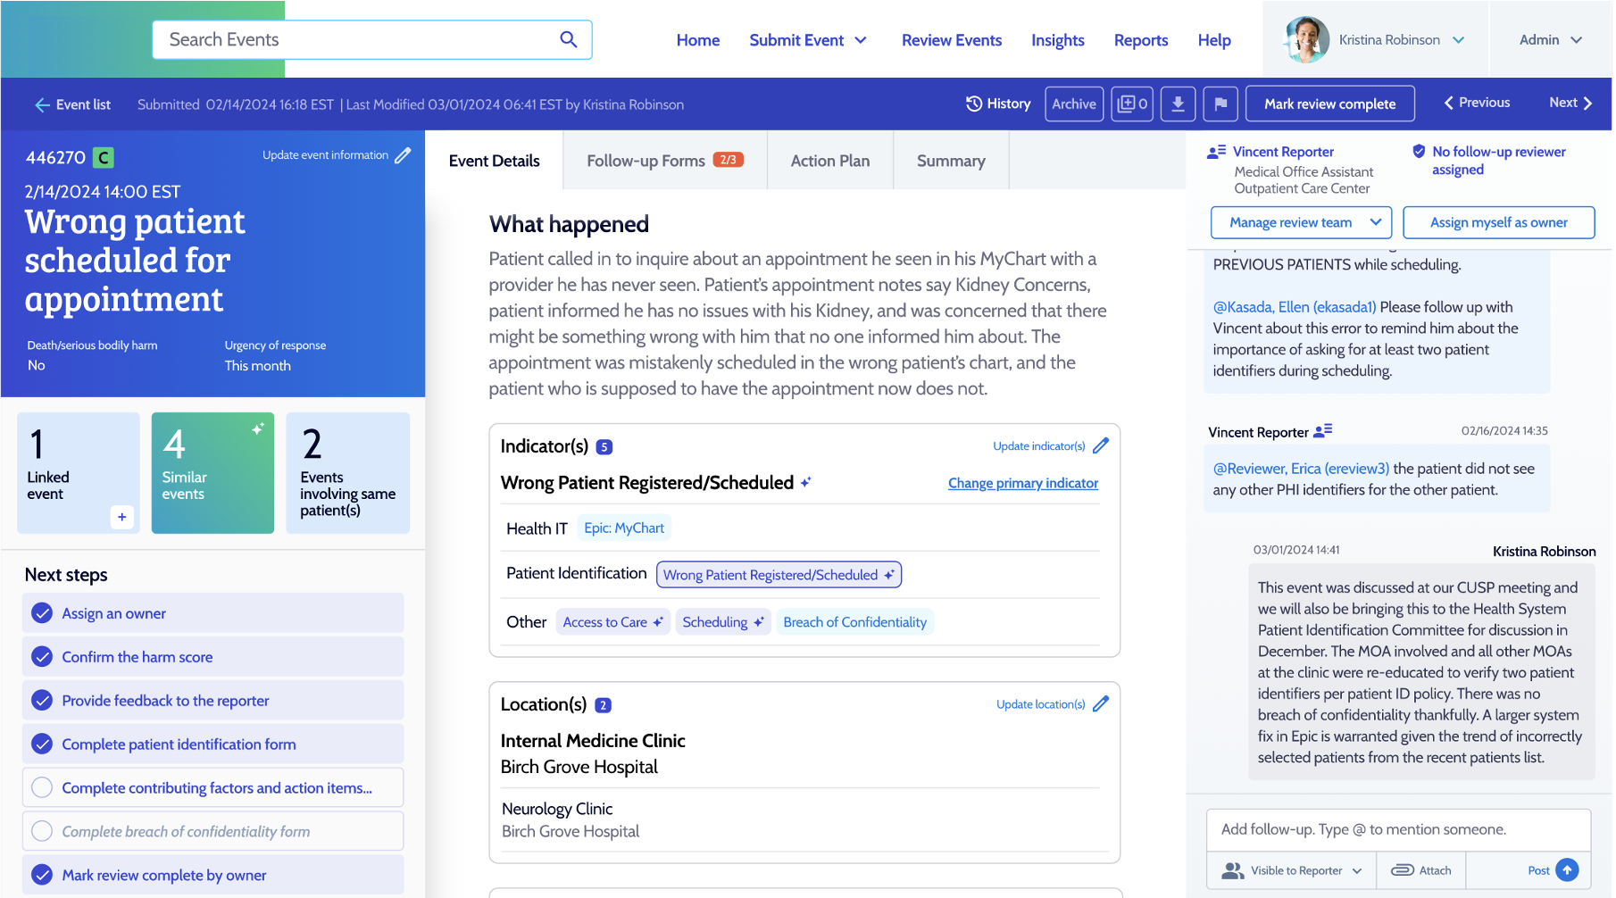1616x898 pixels.
Task: Open the linked records icon showing zero
Action: pyautogui.click(x=1131, y=104)
